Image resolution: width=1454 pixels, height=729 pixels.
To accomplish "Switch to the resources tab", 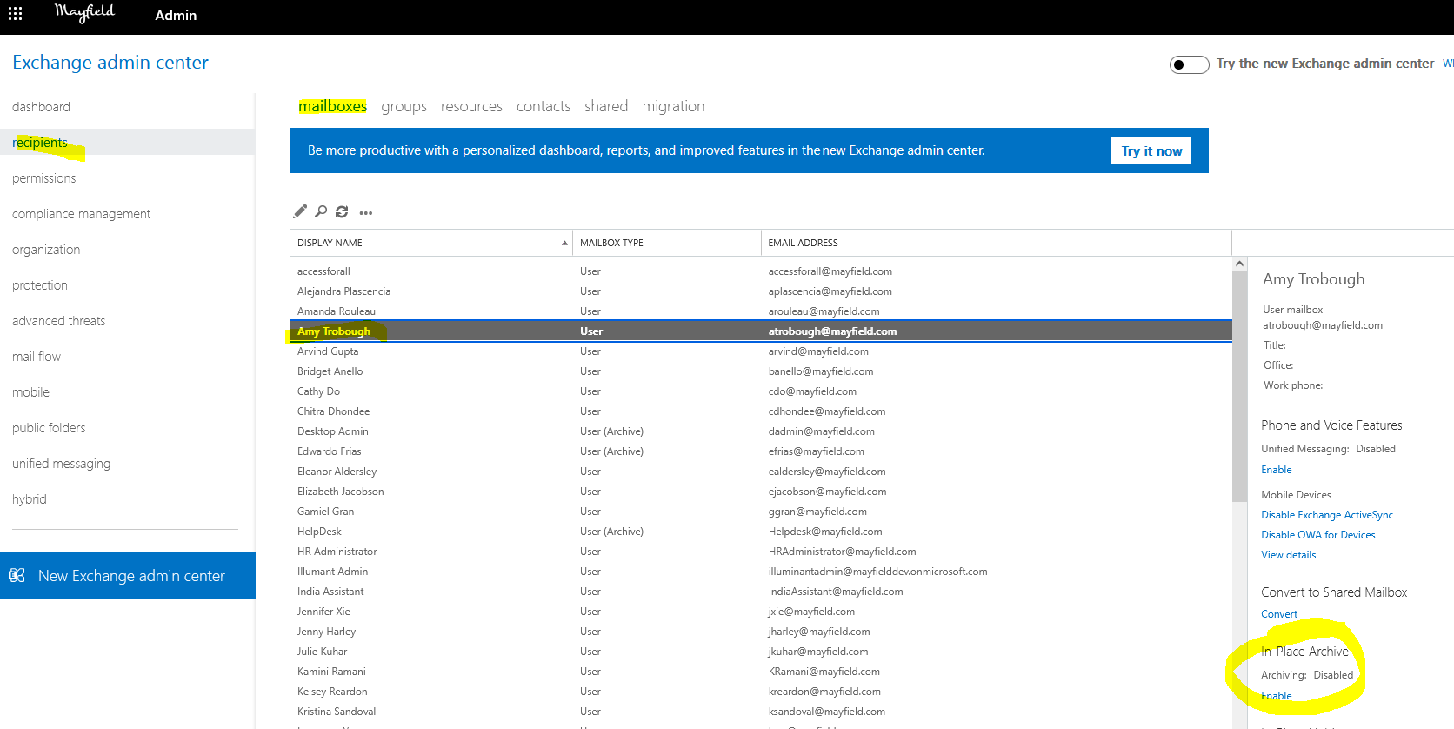I will 471,106.
